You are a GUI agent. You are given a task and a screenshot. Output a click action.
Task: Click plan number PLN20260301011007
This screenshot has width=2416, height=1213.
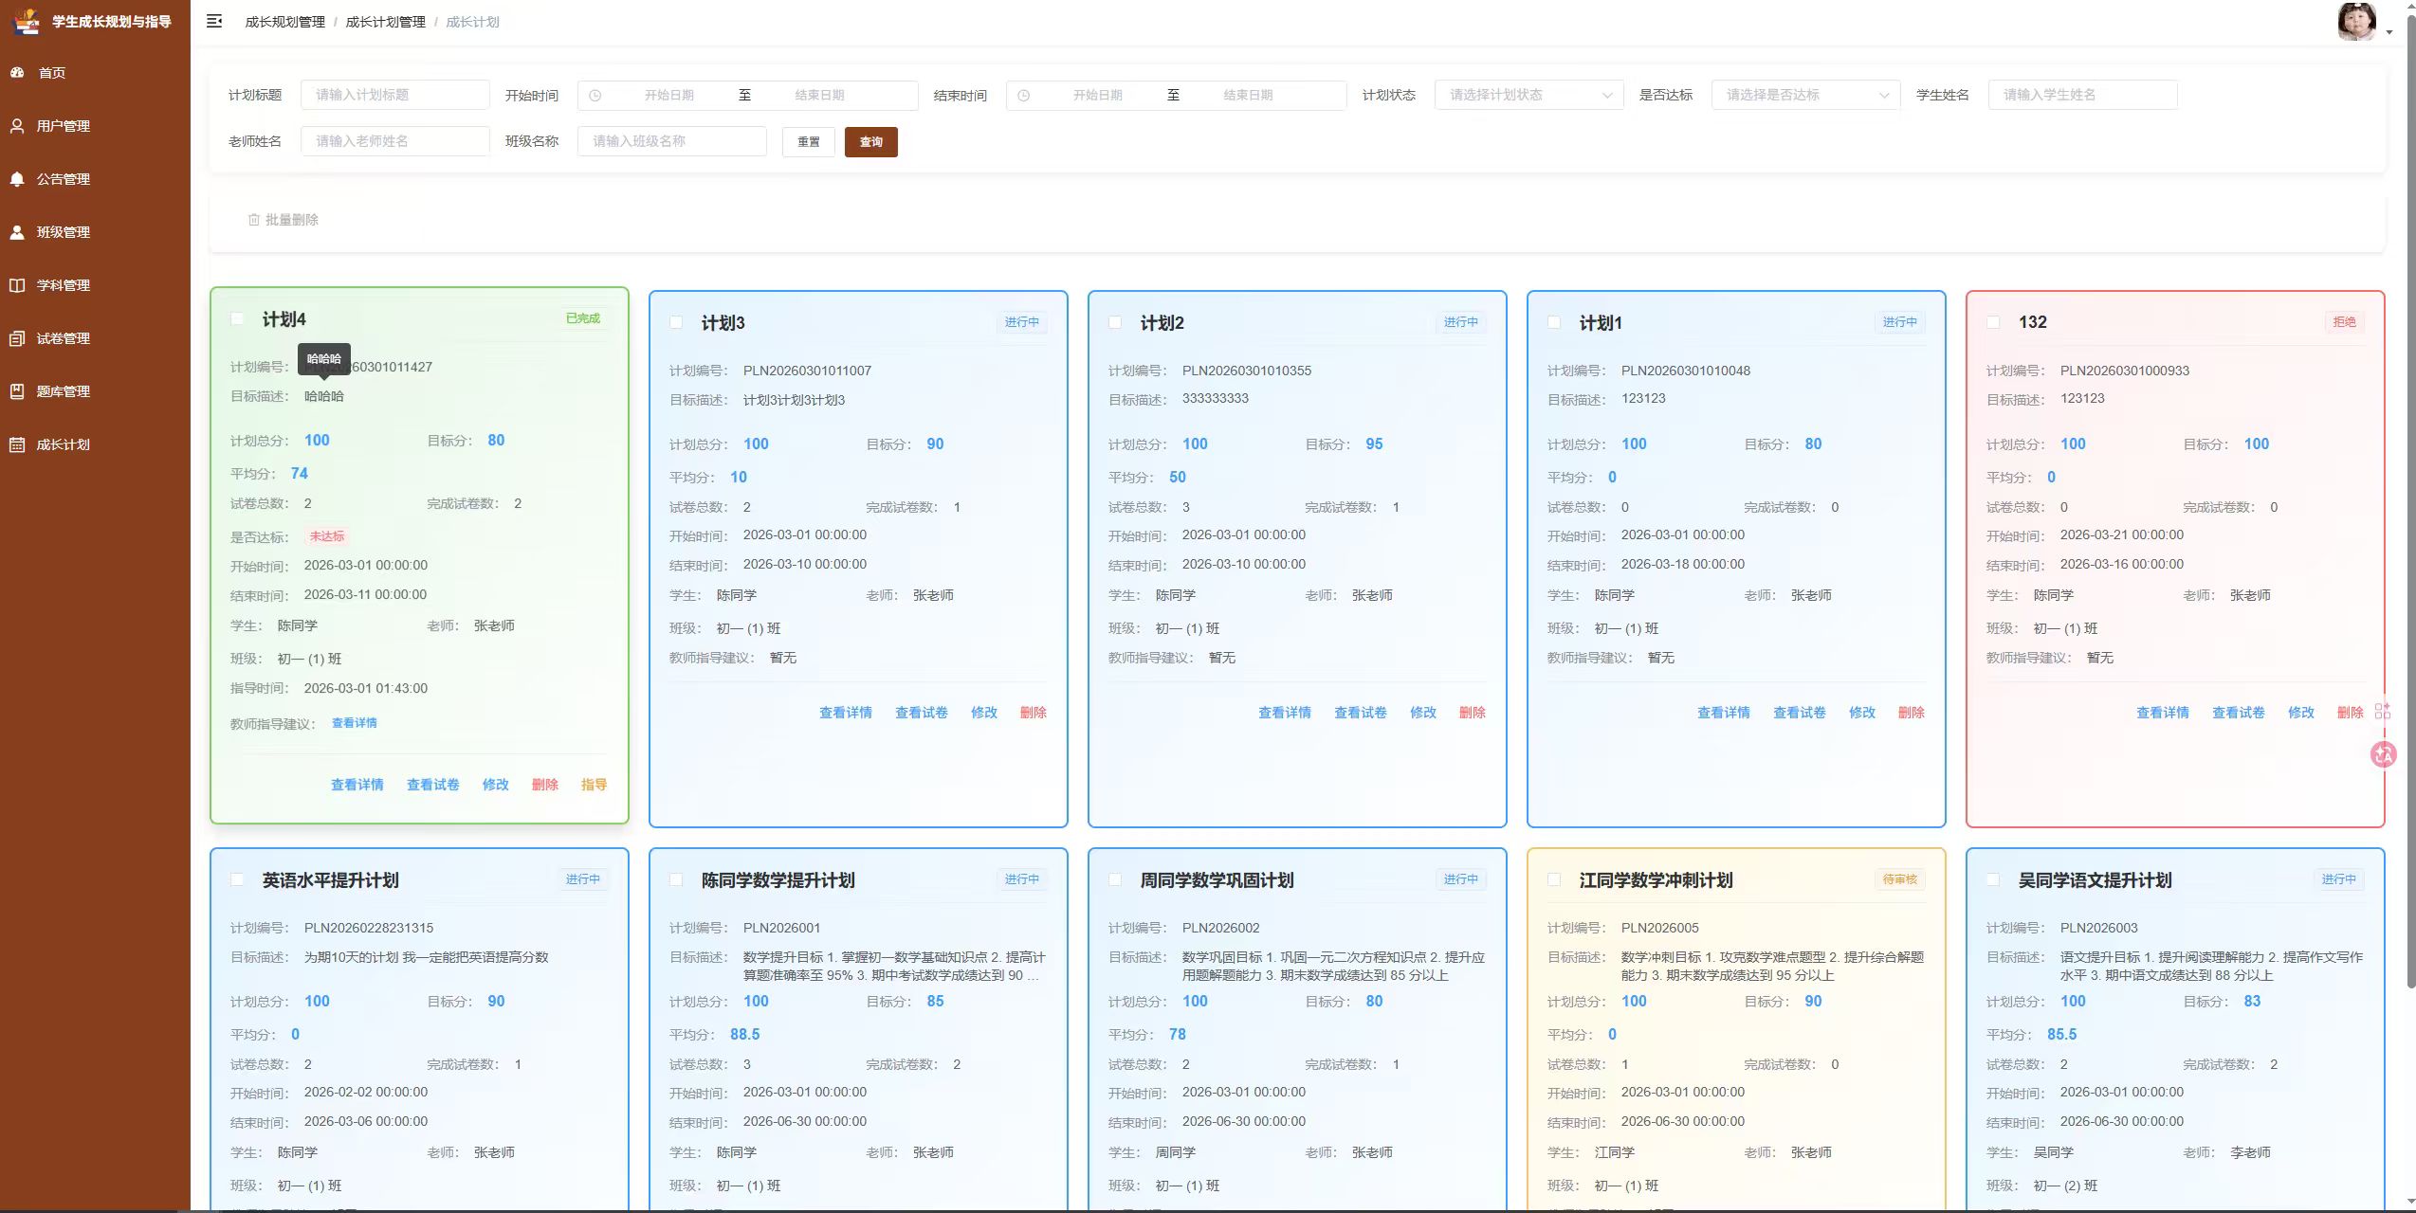point(807,371)
